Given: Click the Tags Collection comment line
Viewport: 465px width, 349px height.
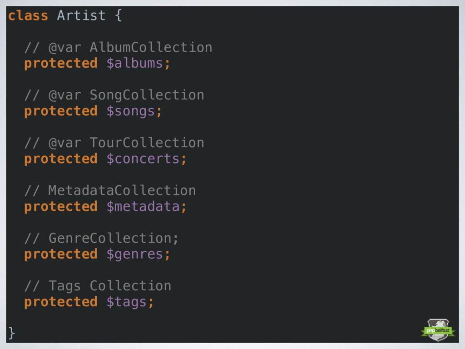Looking at the screenshot, I should [98, 286].
